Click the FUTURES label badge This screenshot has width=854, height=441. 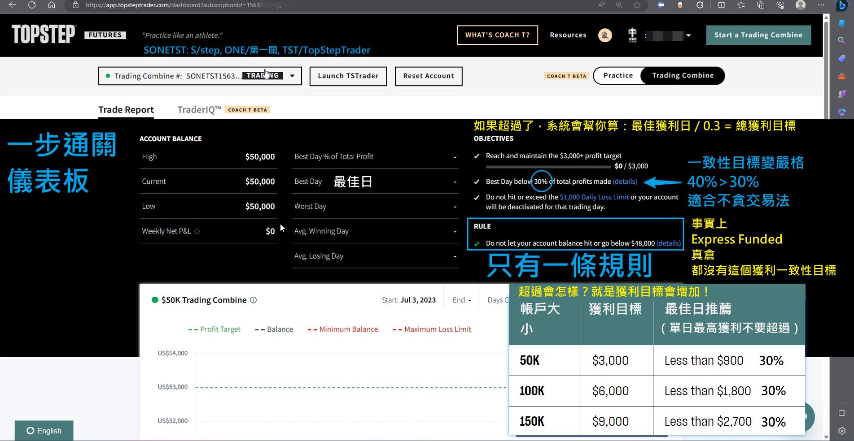tap(105, 35)
